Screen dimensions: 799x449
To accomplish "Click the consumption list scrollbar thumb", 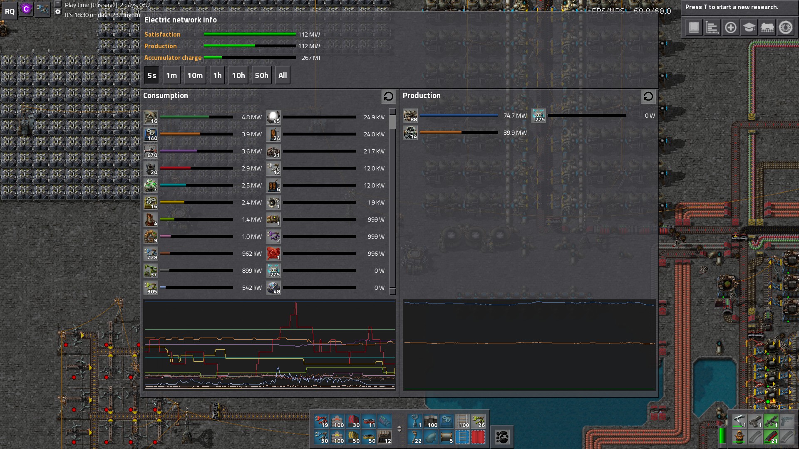I will coord(392,121).
